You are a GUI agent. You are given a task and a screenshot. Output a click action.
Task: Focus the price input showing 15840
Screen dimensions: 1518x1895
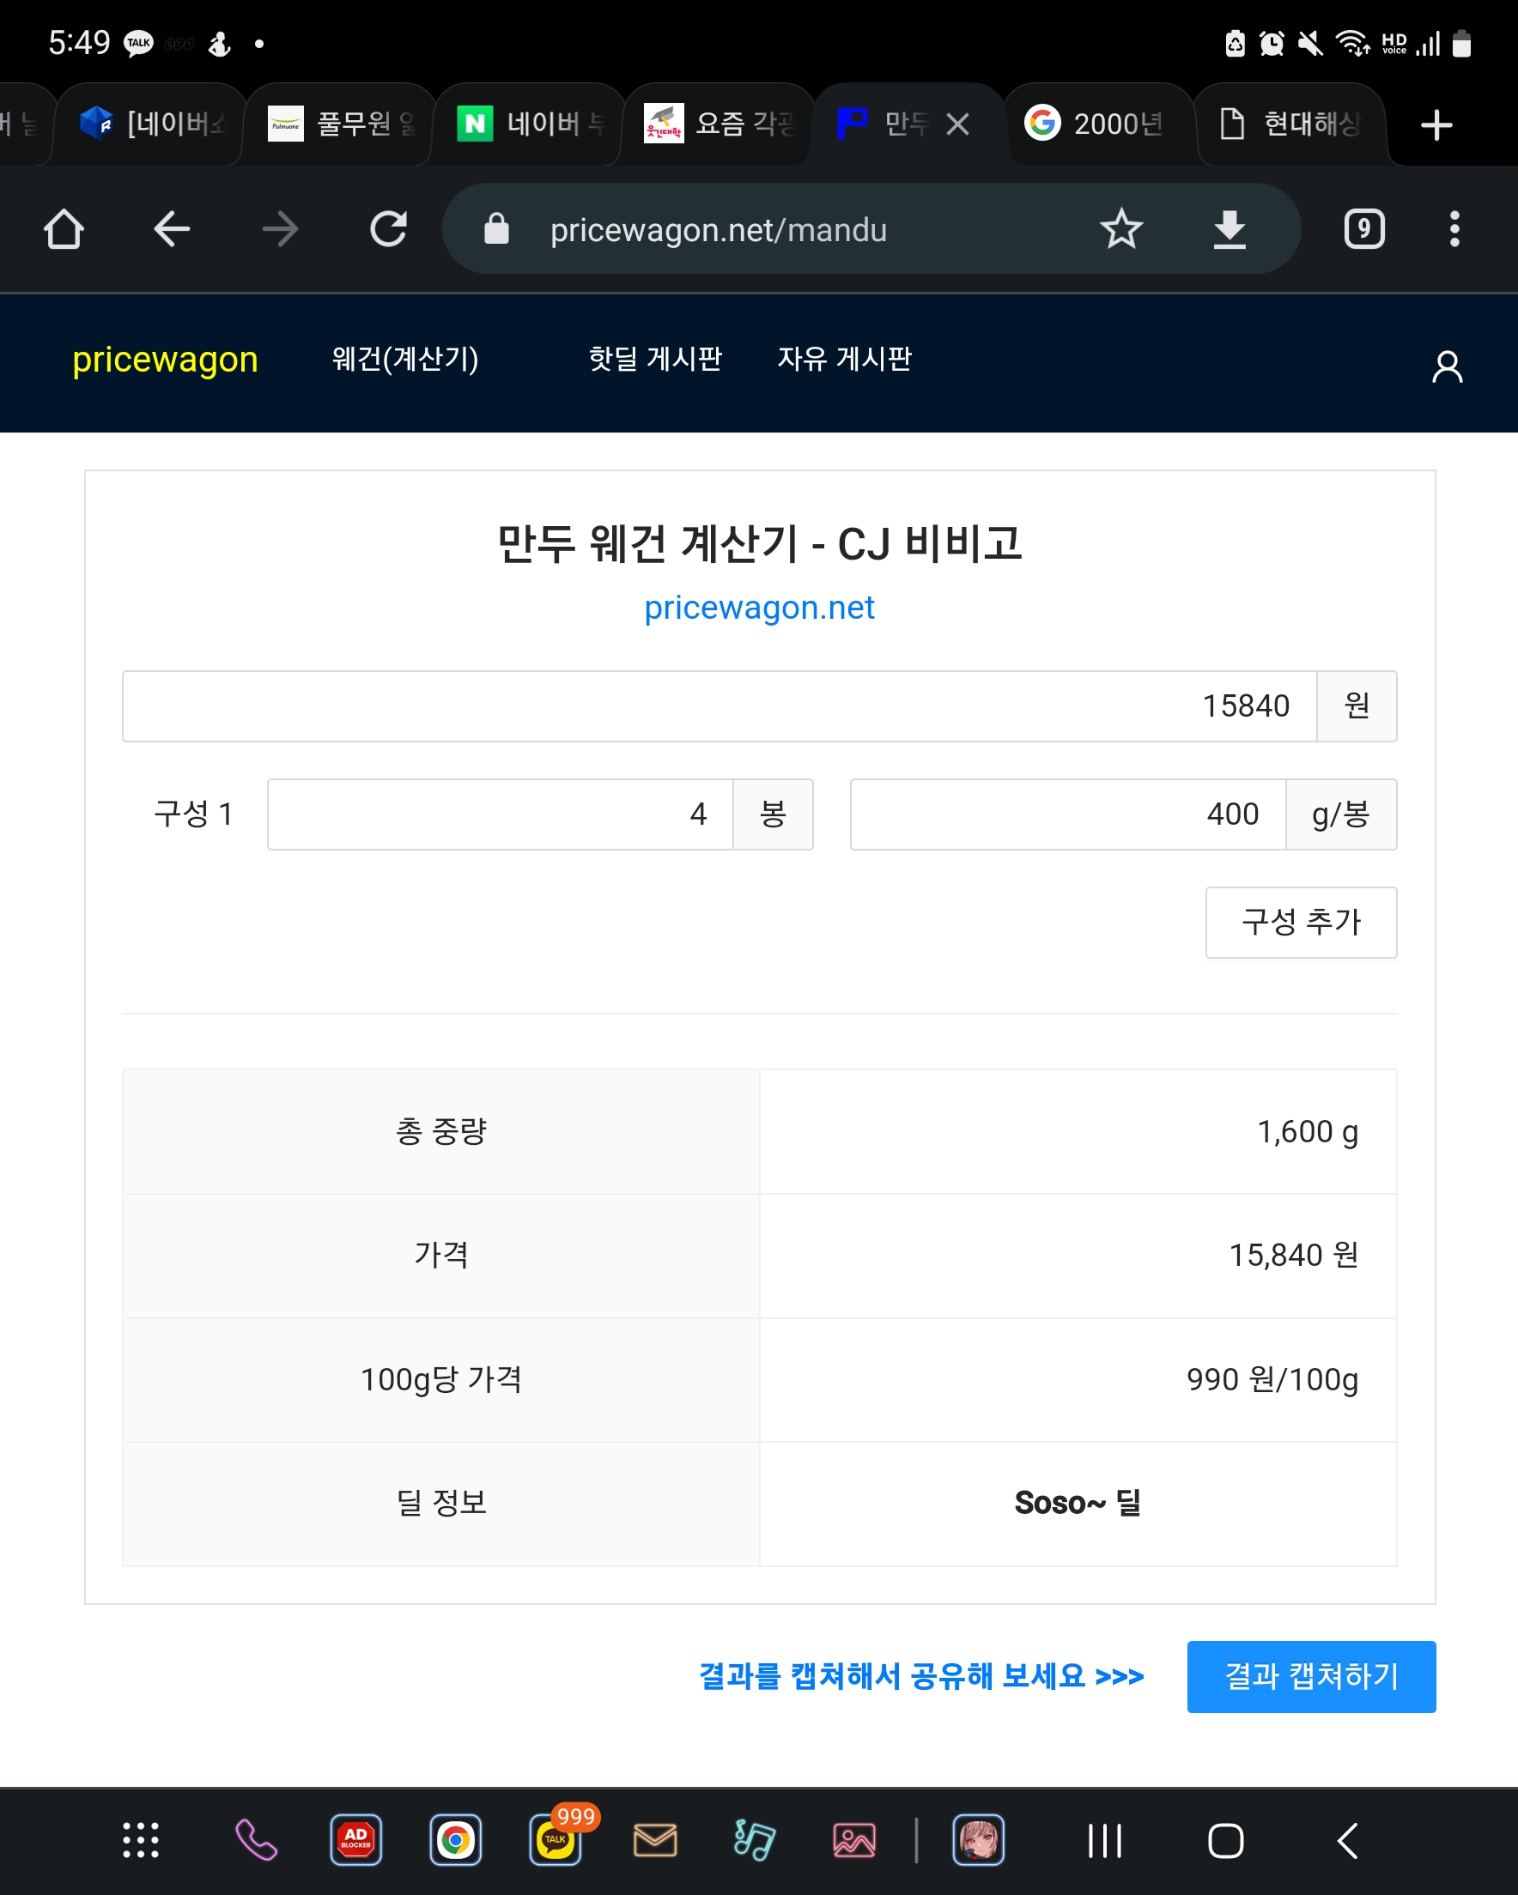click(719, 705)
